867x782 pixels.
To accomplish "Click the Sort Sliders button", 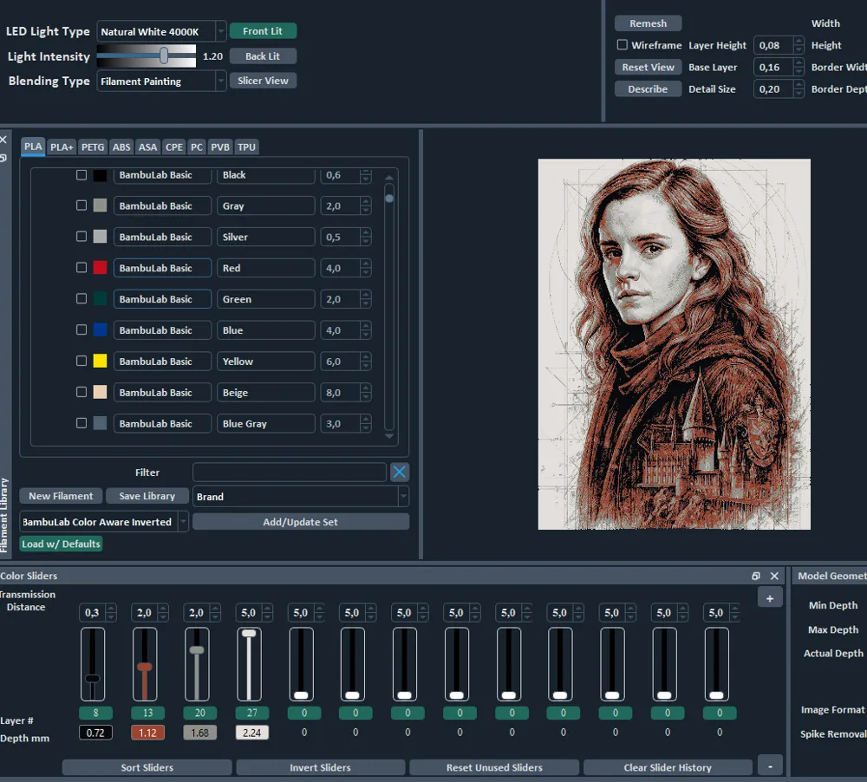I will (147, 767).
